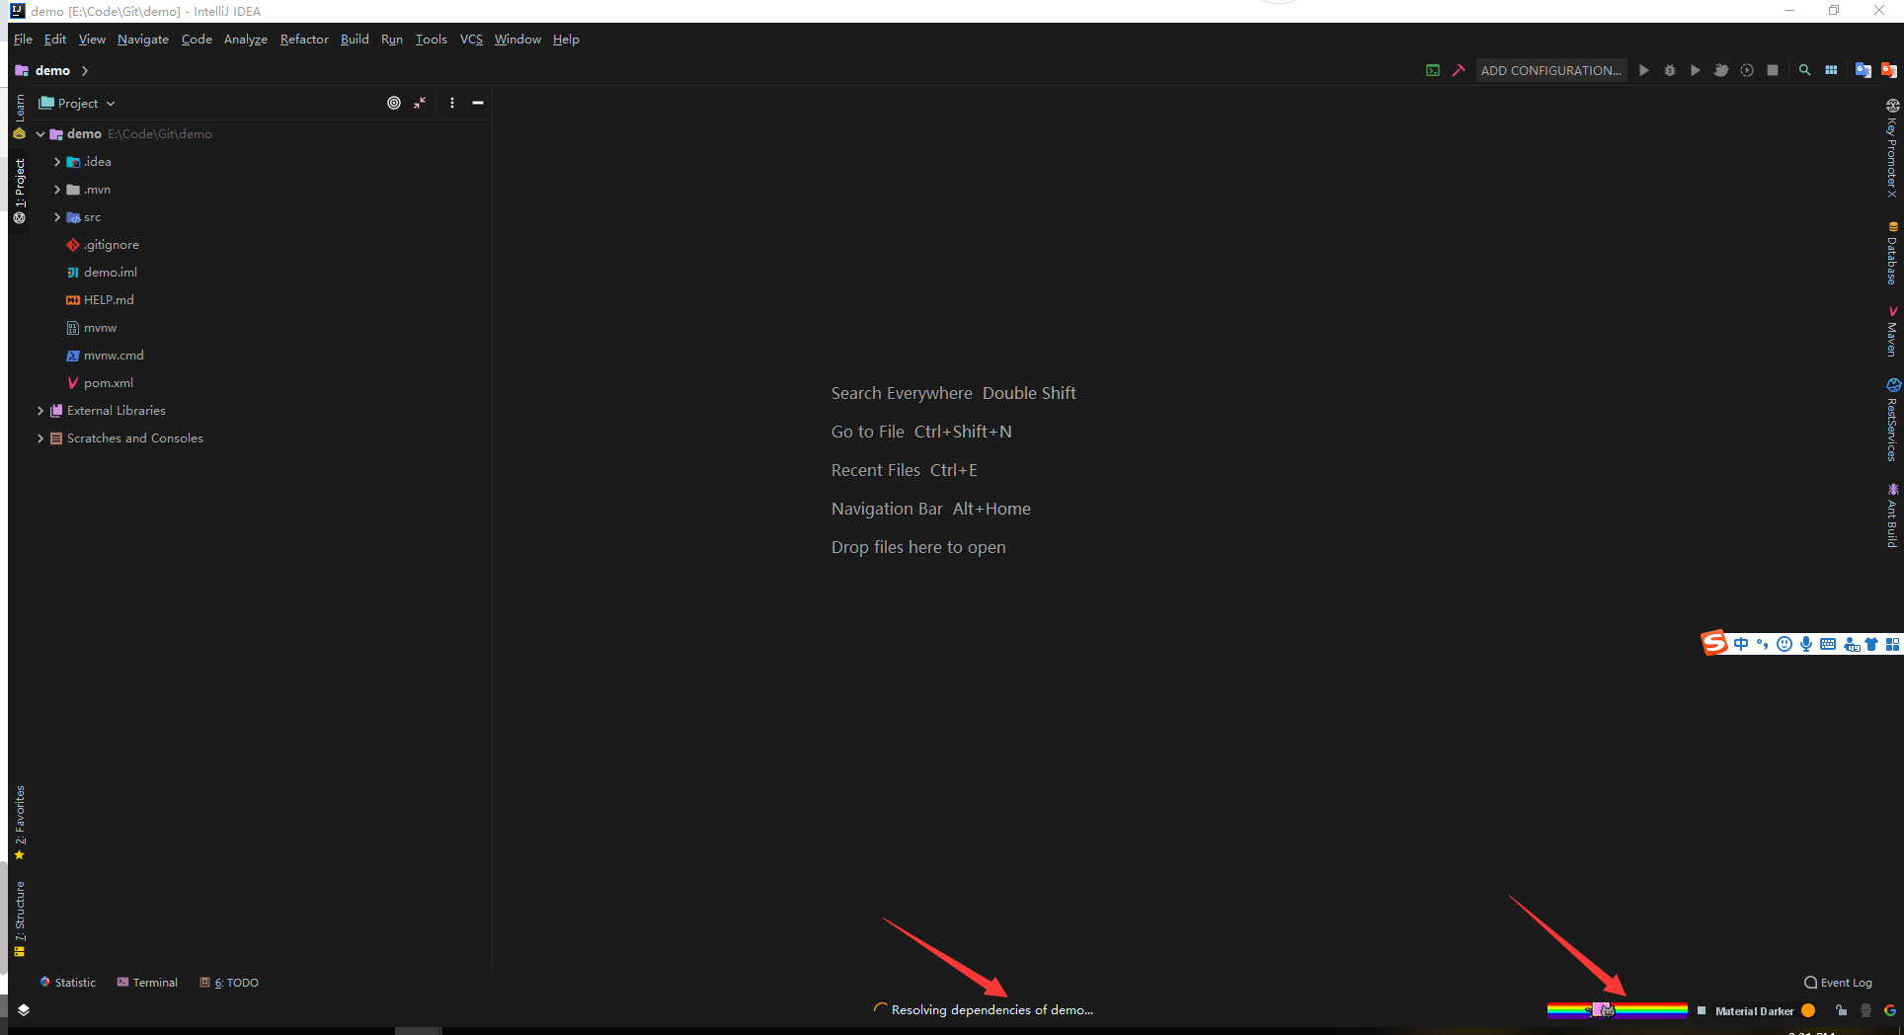Stop the background task with square button
Screen dimensions: 1904x1035
click(1702, 1010)
